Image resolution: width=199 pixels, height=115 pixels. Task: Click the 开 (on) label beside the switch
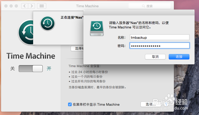[x=49, y=68]
